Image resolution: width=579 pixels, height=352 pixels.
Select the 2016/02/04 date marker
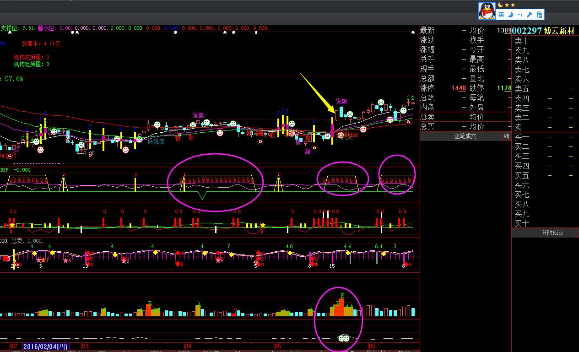coord(45,347)
